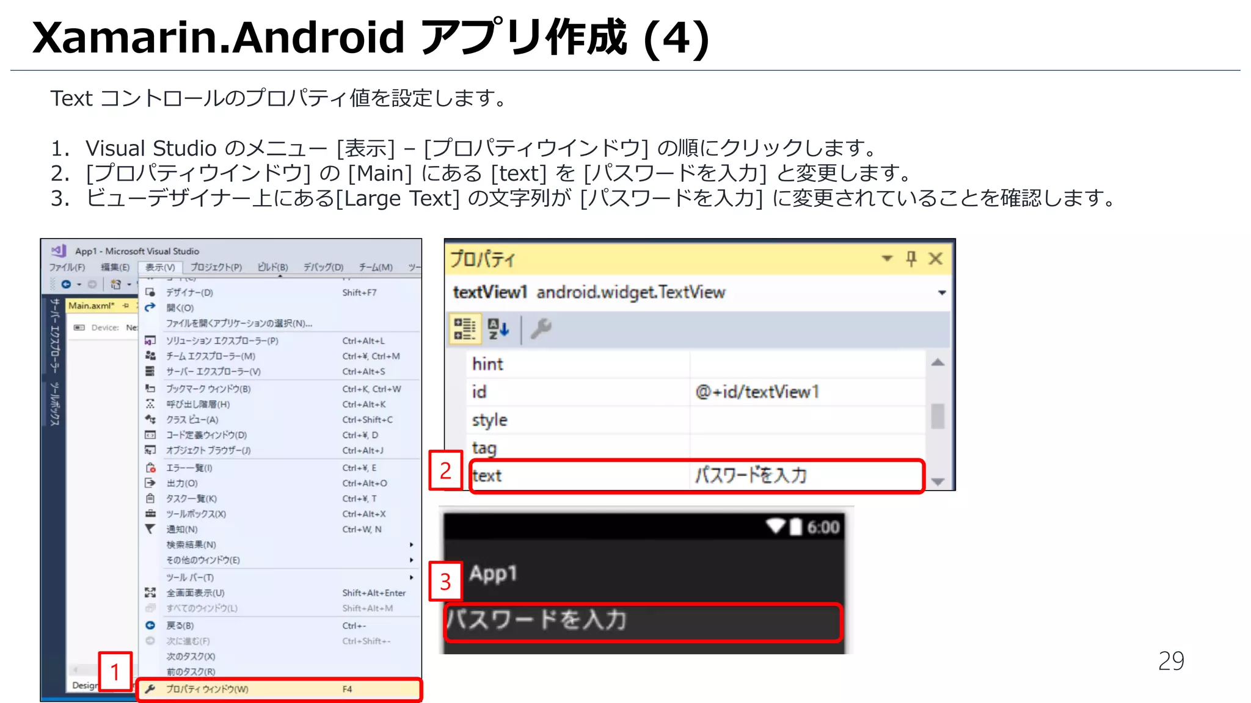The image size is (1251, 703).
Task: Open dropdown arrow beside New Project icon
Action: [x=129, y=285]
